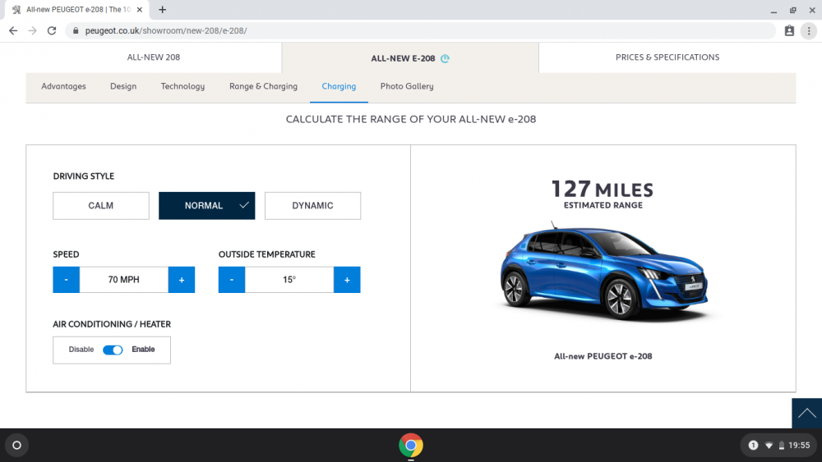
Task: Raise outside temperature with plus button
Action: point(347,279)
